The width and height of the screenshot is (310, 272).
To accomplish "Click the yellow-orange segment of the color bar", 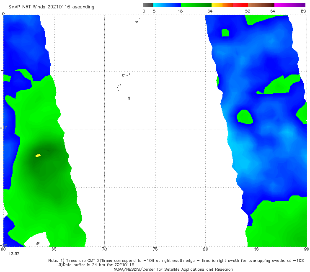I will [222, 5].
